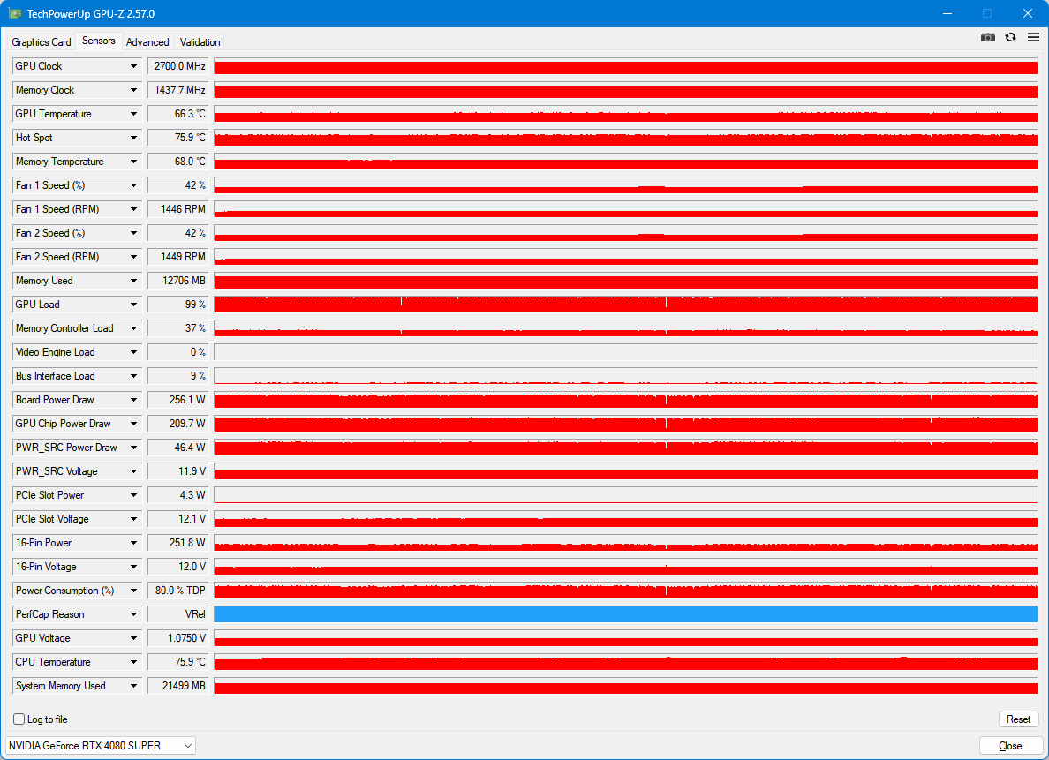Expand the Memory Controller Load dropdown

78,328
